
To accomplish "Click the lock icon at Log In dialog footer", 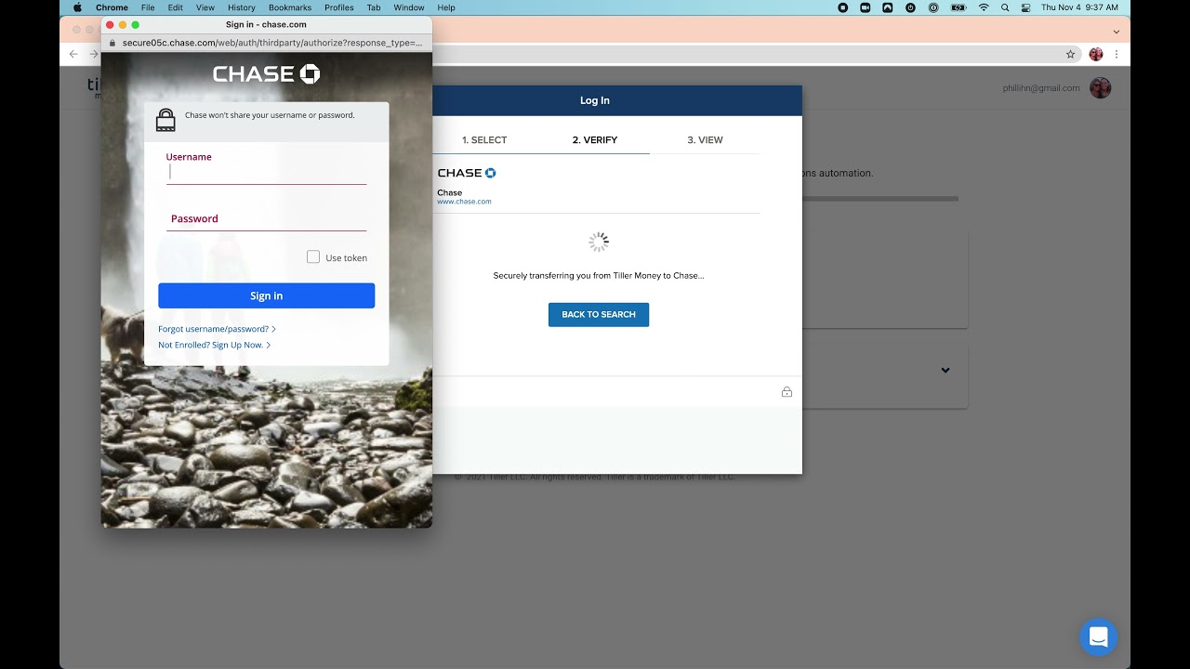I will pos(787,392).
